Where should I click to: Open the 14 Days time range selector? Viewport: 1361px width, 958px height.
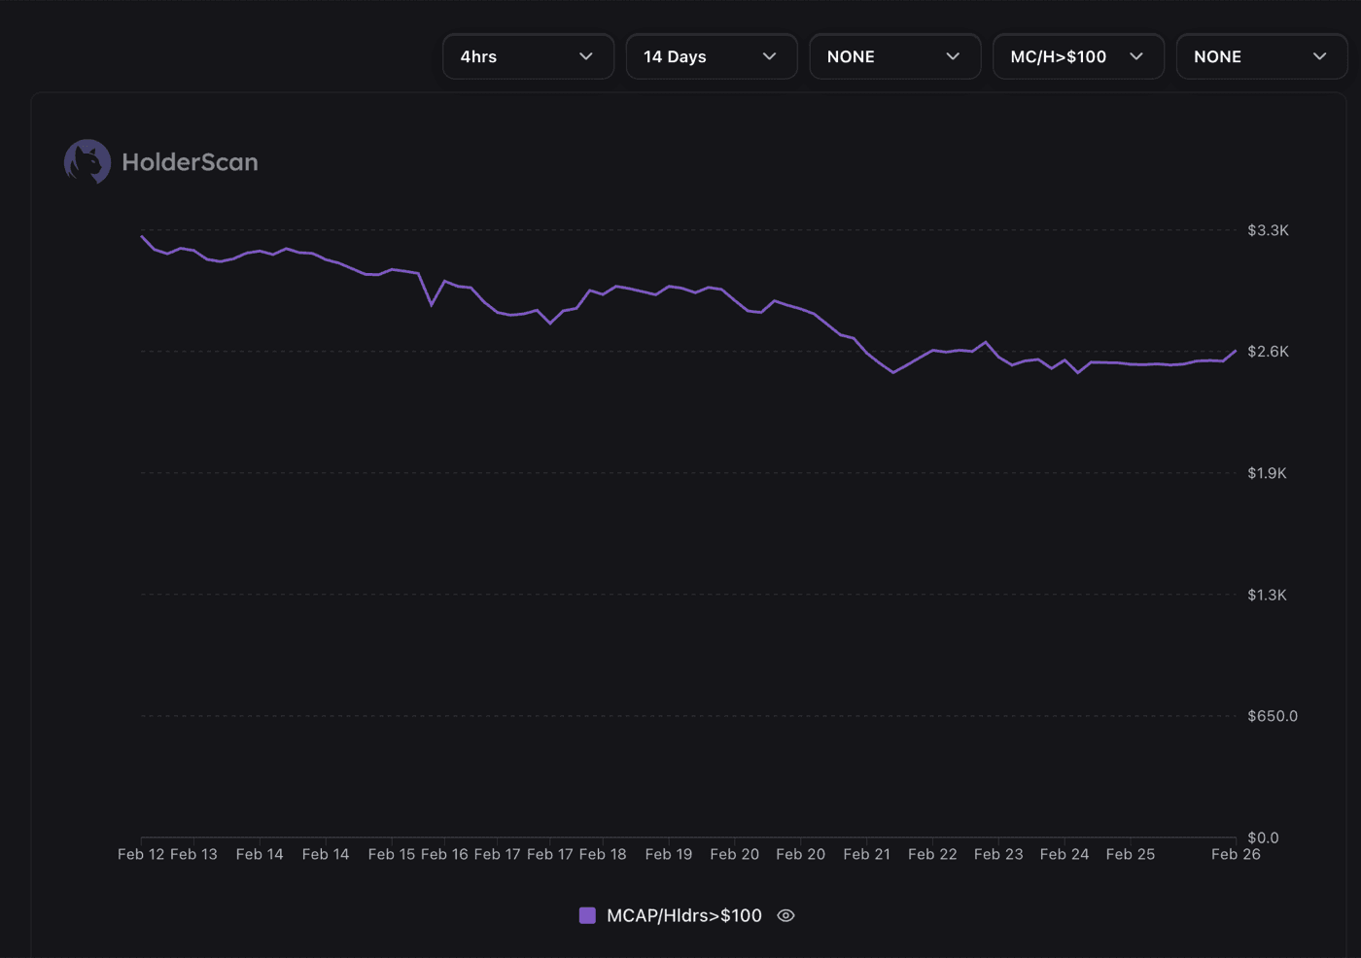[712, 56]
